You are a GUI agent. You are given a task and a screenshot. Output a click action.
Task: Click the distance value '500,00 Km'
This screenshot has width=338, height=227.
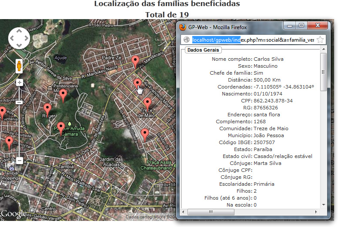pyautogui.click(x=267, y=80)
